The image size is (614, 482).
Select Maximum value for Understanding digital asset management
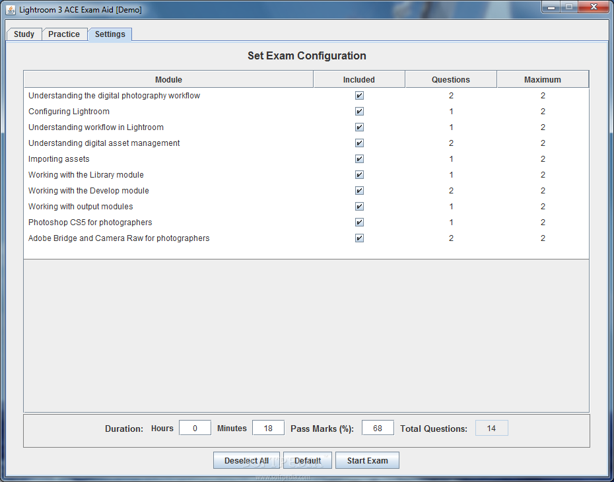543,143
